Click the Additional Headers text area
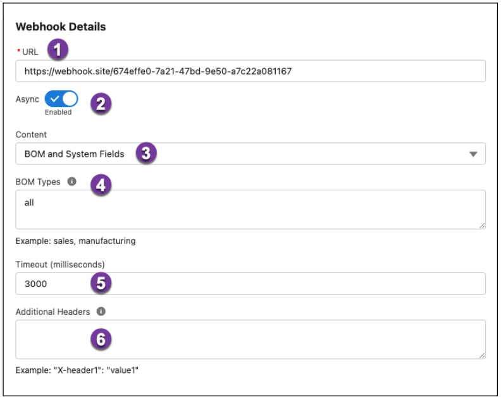The height and width of the screenshot is (397, 501). pyautogui.click(x=250, y=339)
